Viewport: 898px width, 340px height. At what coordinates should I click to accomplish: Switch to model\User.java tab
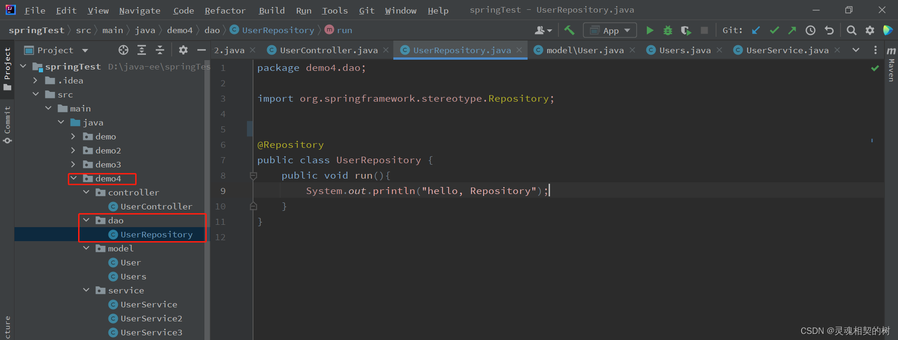click(585, 50)
